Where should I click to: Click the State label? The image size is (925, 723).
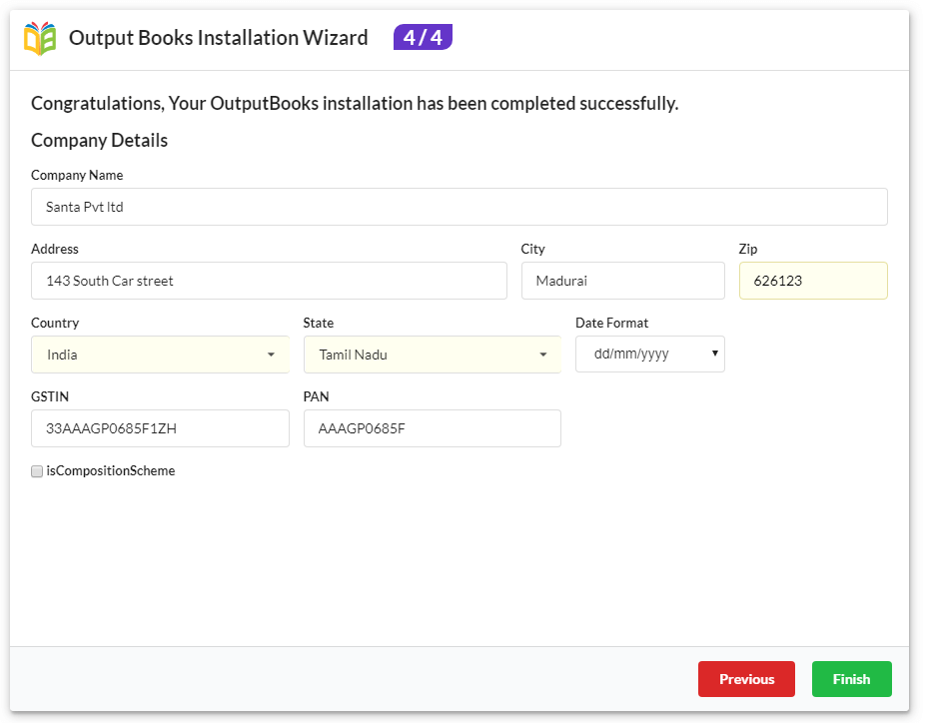tap(319, 323)
